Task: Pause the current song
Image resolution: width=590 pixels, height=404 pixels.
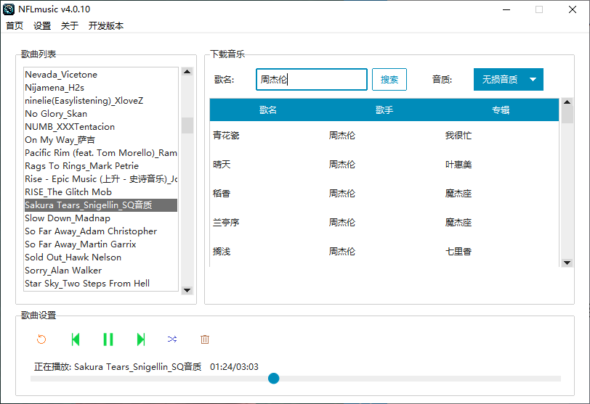Action: click(x=108, y=339)
